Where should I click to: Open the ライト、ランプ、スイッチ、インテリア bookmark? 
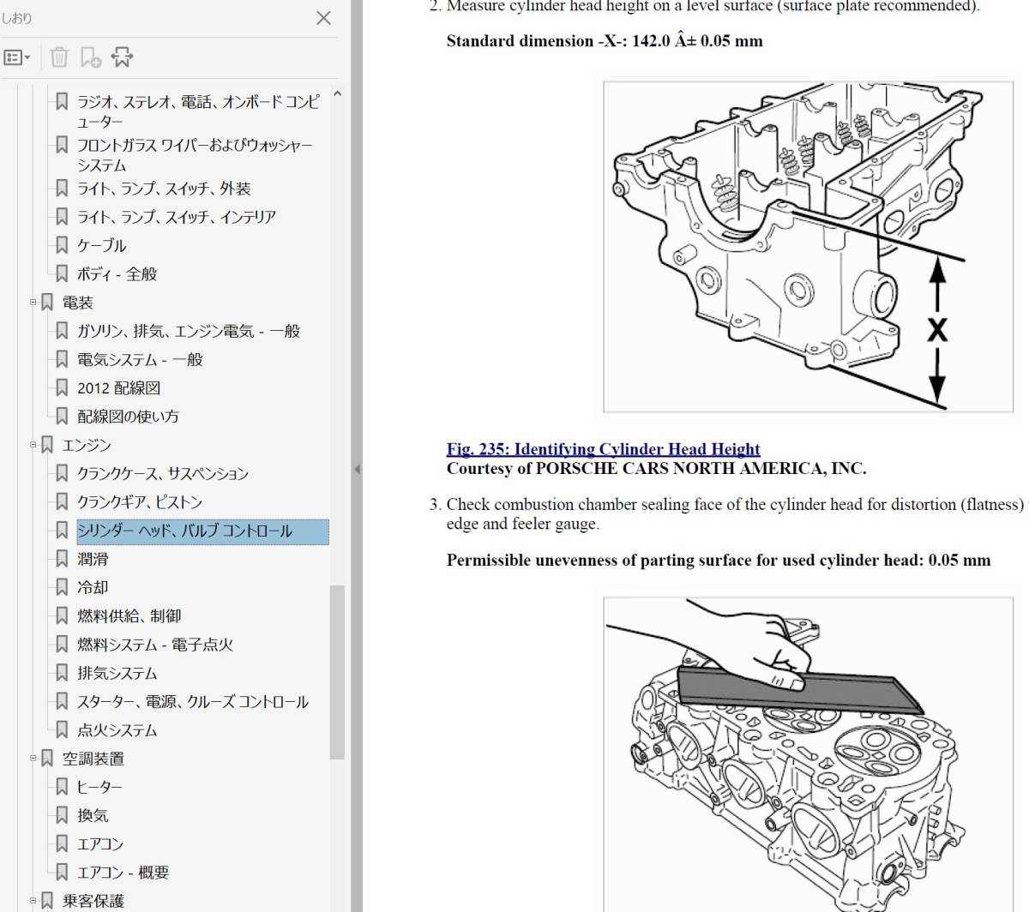[x=177, y=217]
